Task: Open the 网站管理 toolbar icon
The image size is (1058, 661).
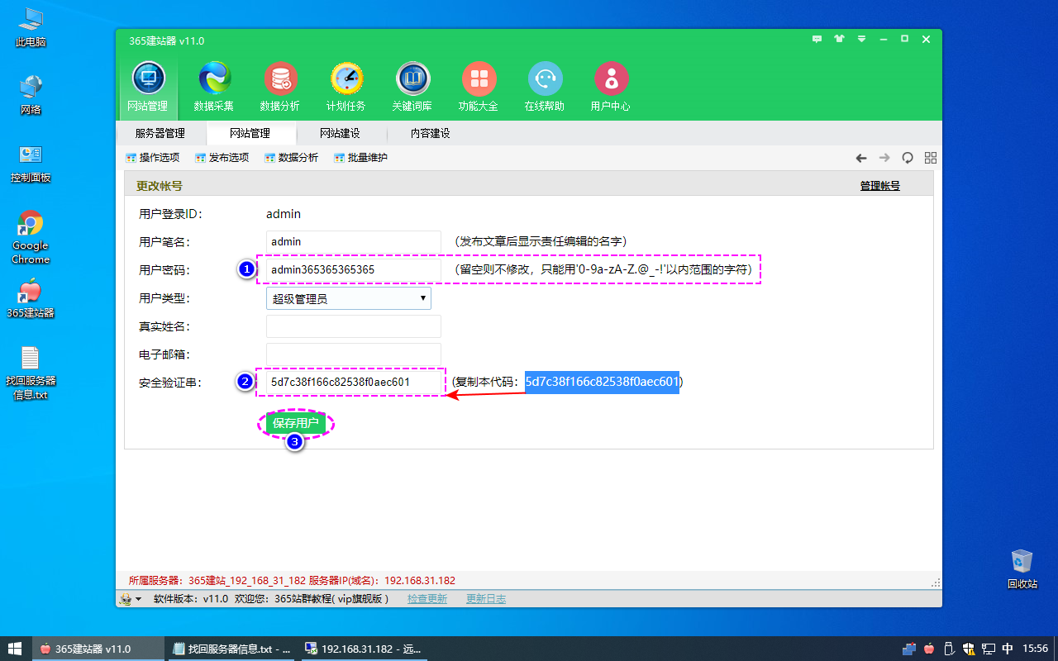Action: click(x=148, y=88)
